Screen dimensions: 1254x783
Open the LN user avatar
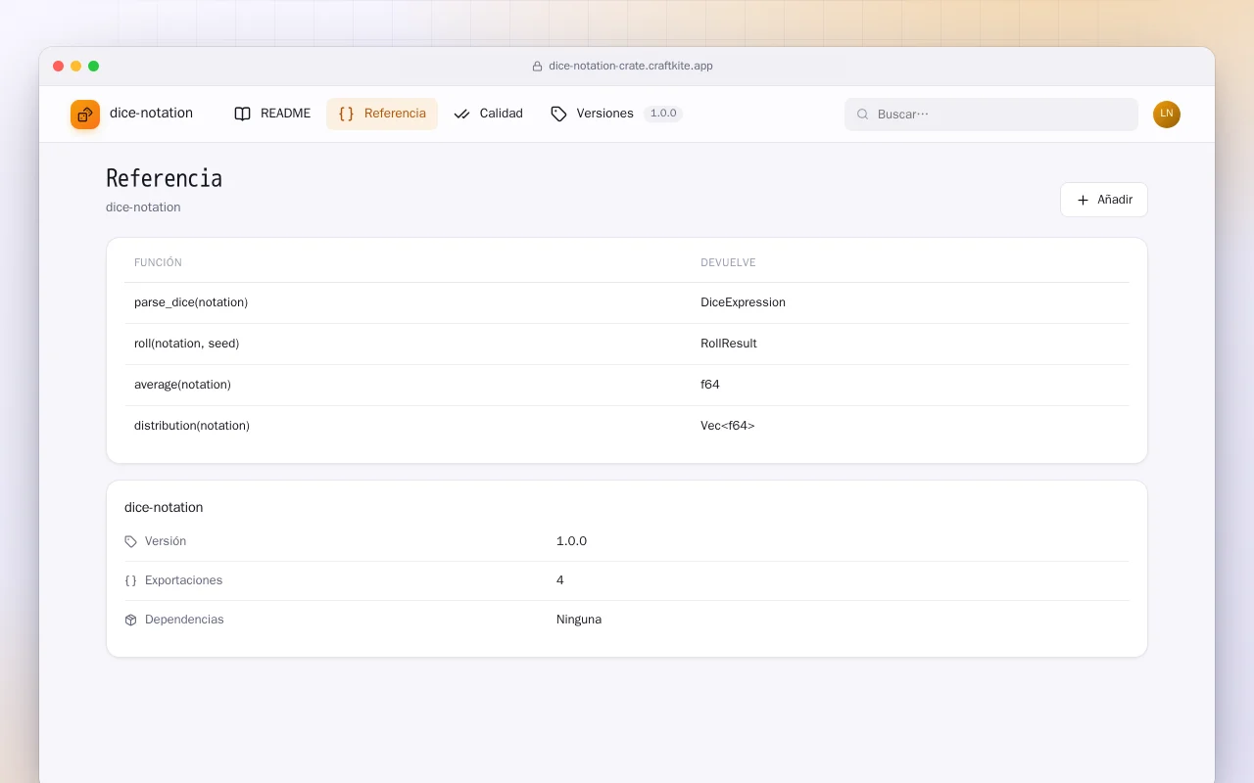click(x=1167, y=115)
